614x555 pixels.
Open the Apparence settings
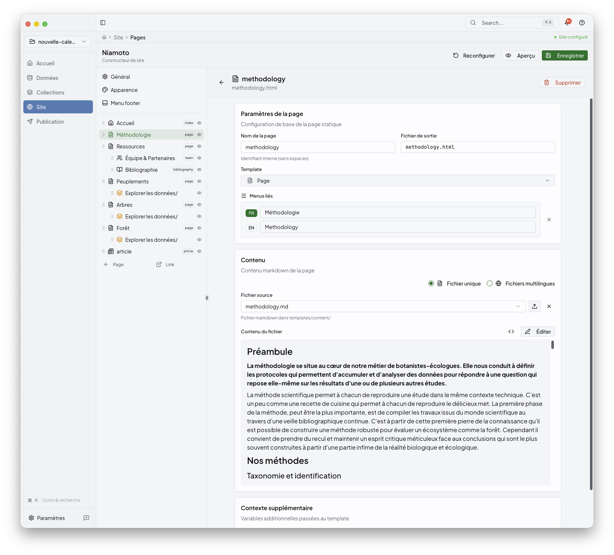point(124,90)
